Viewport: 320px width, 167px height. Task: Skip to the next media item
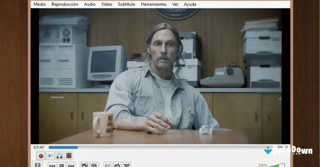coord(71,165)
